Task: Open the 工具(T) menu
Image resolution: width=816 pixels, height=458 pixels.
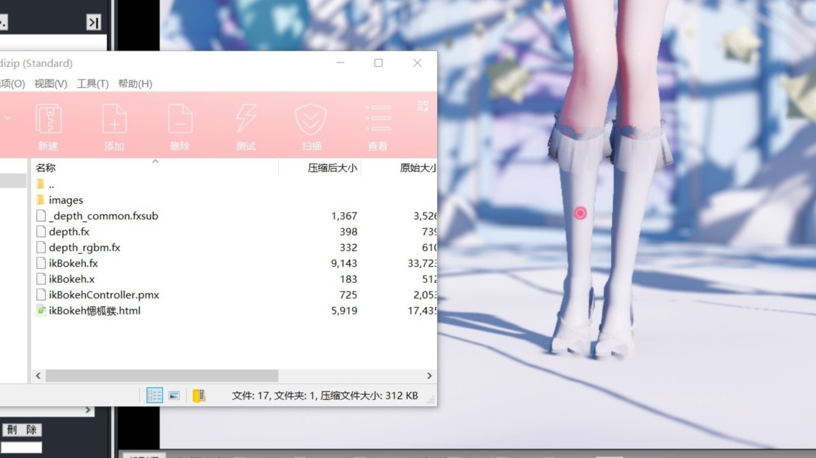Action: [x=92, y=84]
